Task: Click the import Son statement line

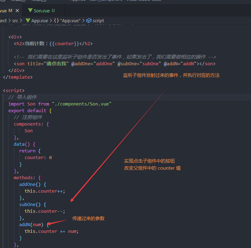Action: click(x=60, y=104)
